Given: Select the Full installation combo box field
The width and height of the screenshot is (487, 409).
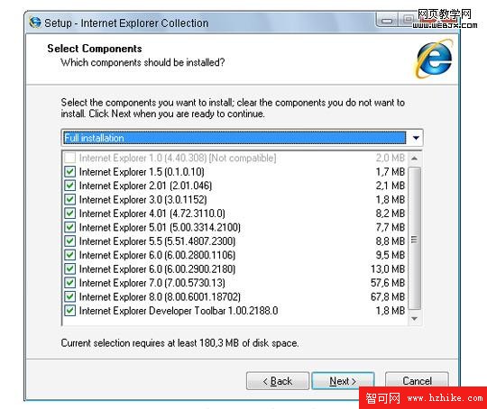Looking at the screenshot, I should click(x=242, y=138).
